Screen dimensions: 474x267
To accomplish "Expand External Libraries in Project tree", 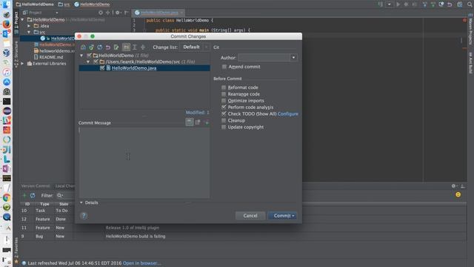I will 22,64.
